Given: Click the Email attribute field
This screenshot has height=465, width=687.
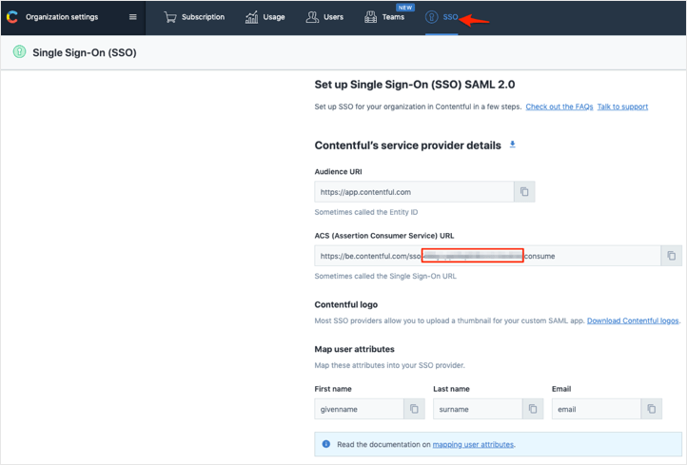Looking at the screenshot, I should 597,409.
